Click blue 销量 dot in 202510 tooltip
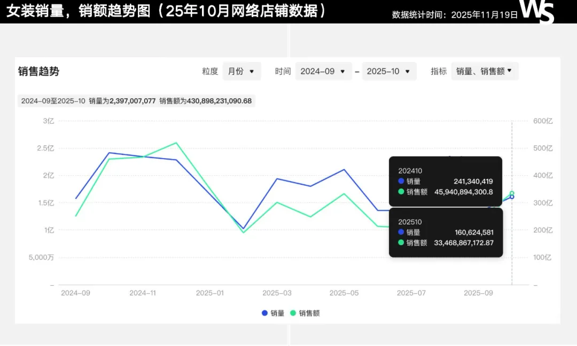Screen dimensions: 577x346 (x=401, y=232)
